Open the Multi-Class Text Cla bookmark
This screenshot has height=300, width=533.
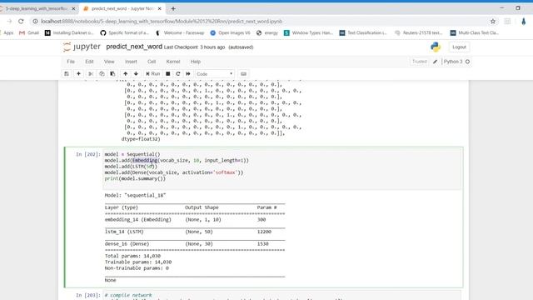tap(475, 32)
